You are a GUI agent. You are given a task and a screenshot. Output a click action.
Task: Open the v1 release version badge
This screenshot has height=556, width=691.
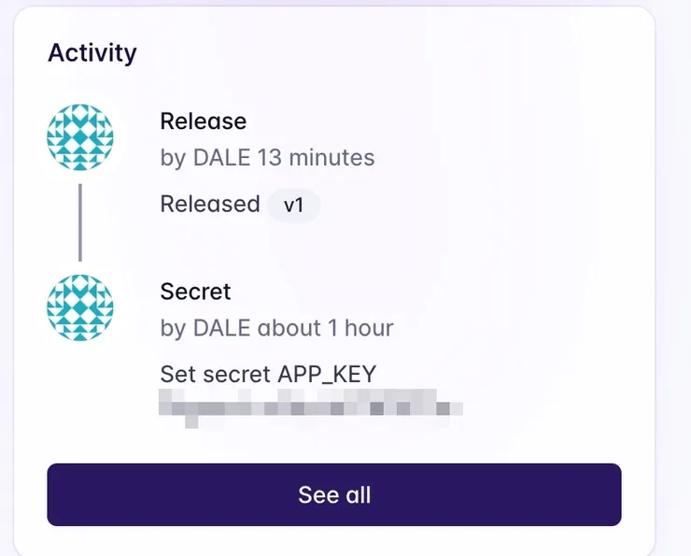coord(293,205)
